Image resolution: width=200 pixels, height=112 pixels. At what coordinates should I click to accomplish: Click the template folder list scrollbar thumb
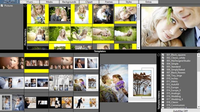tap(199, 64)
